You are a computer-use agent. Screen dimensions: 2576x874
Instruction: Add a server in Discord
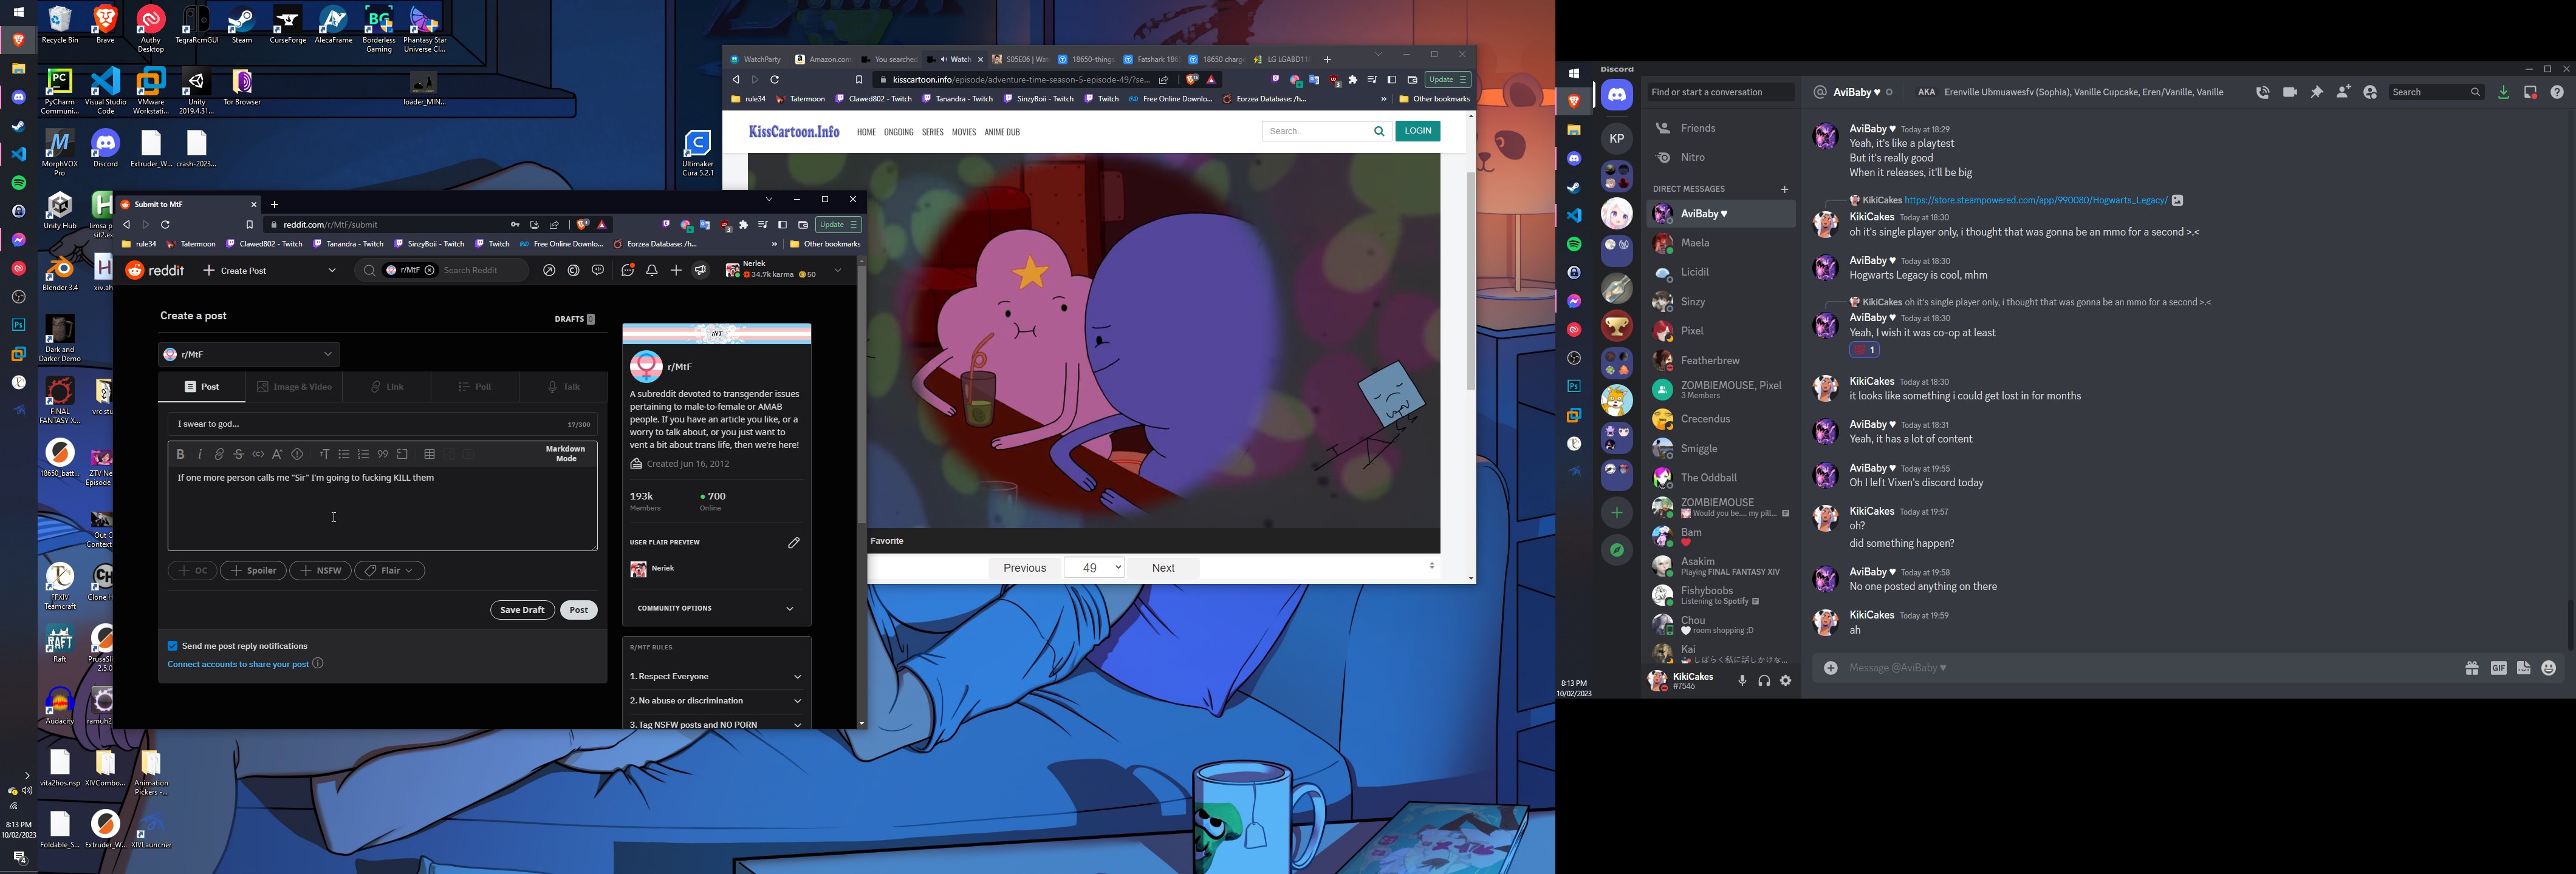[1617, 512]
